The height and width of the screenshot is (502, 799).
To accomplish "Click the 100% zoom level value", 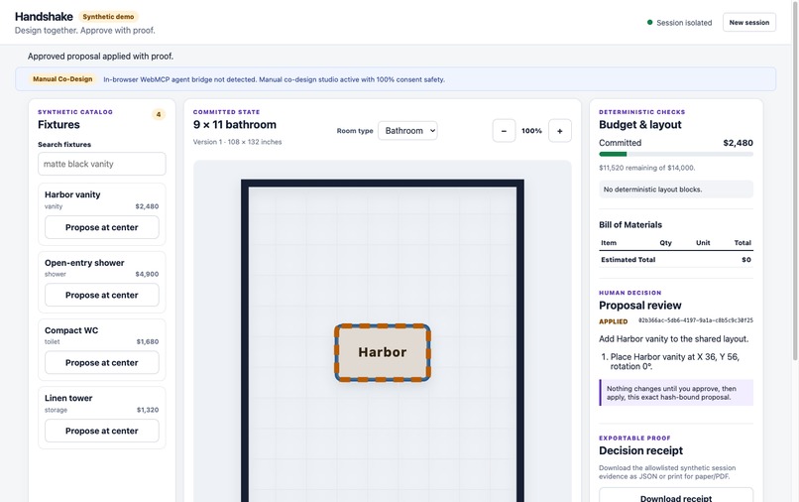I will pos(531,131).
